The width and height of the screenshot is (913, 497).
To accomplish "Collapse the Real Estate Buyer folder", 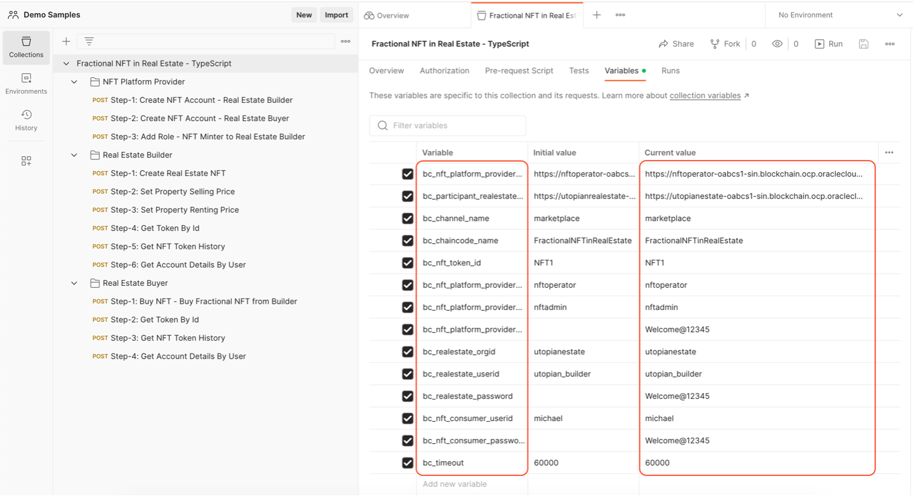I will [74, 283].
